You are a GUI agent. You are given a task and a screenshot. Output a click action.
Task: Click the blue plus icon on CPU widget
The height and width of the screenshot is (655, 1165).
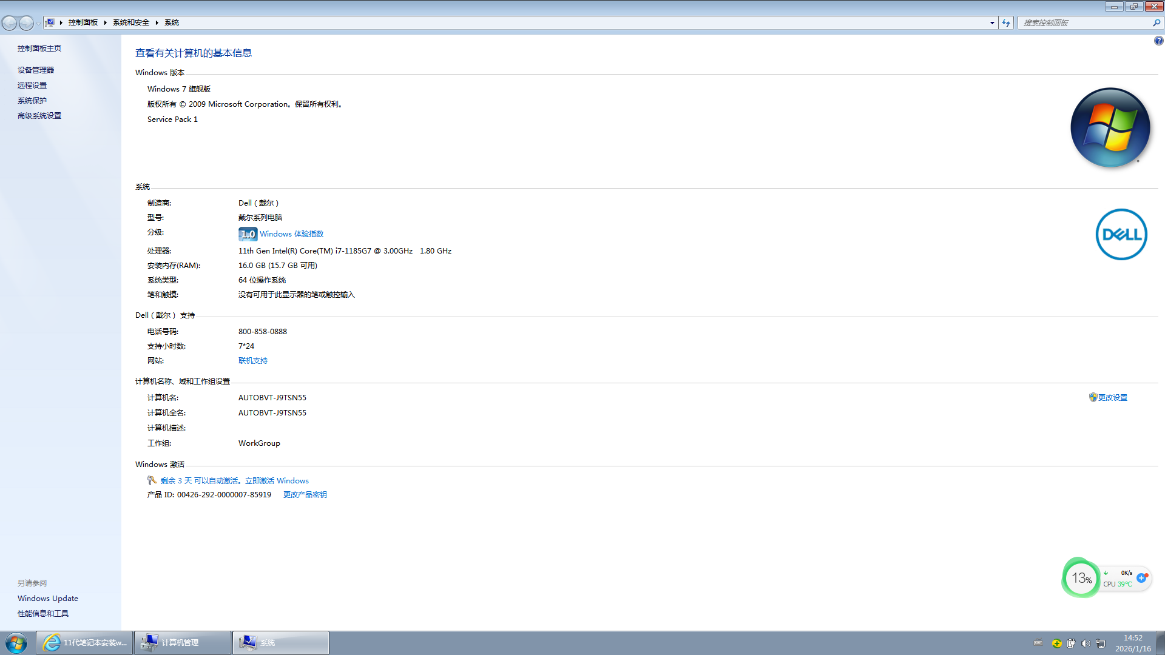pos(1141,578)
